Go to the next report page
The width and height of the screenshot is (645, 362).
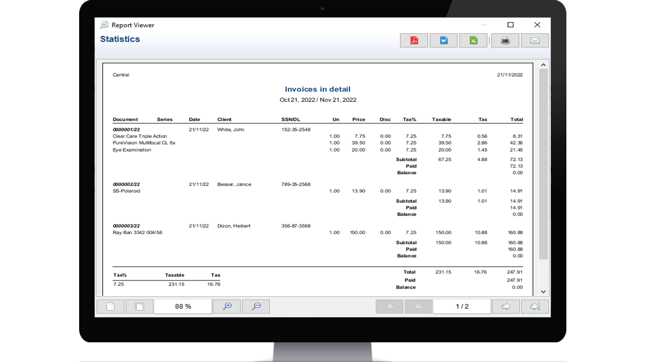[x=505, y=306]
